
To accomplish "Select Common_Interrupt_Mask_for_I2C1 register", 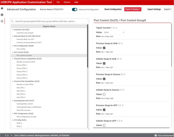I will [x=29, y=43].
